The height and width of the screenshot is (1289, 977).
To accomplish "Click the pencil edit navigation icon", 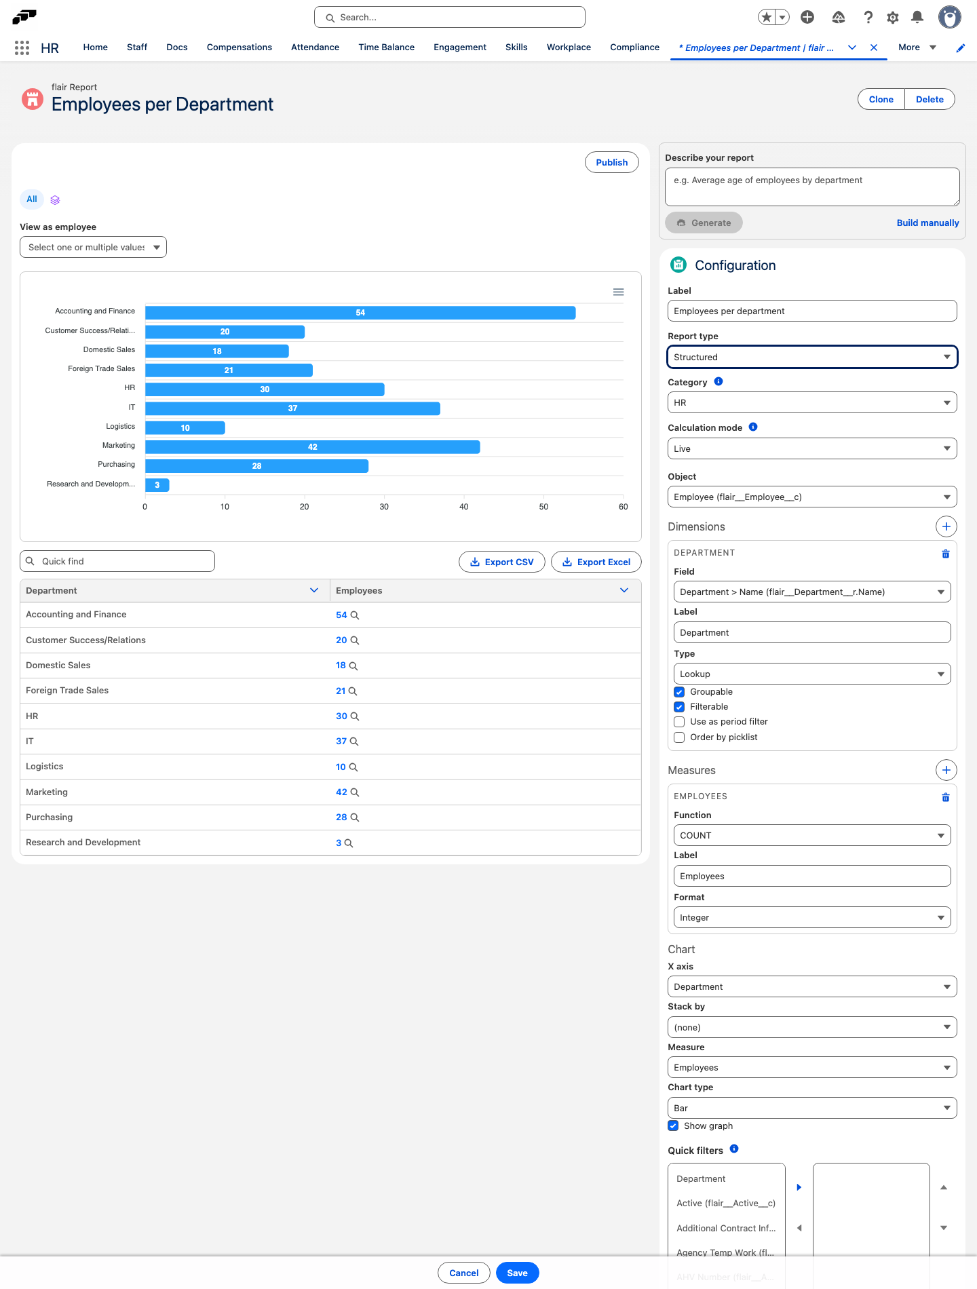I will coord(961,48).
